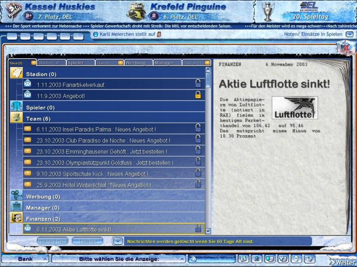Click the help question mark icon

pyautogui.click(x=309, y=259)
